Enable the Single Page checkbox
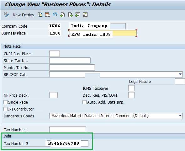 tap(5, 102)
